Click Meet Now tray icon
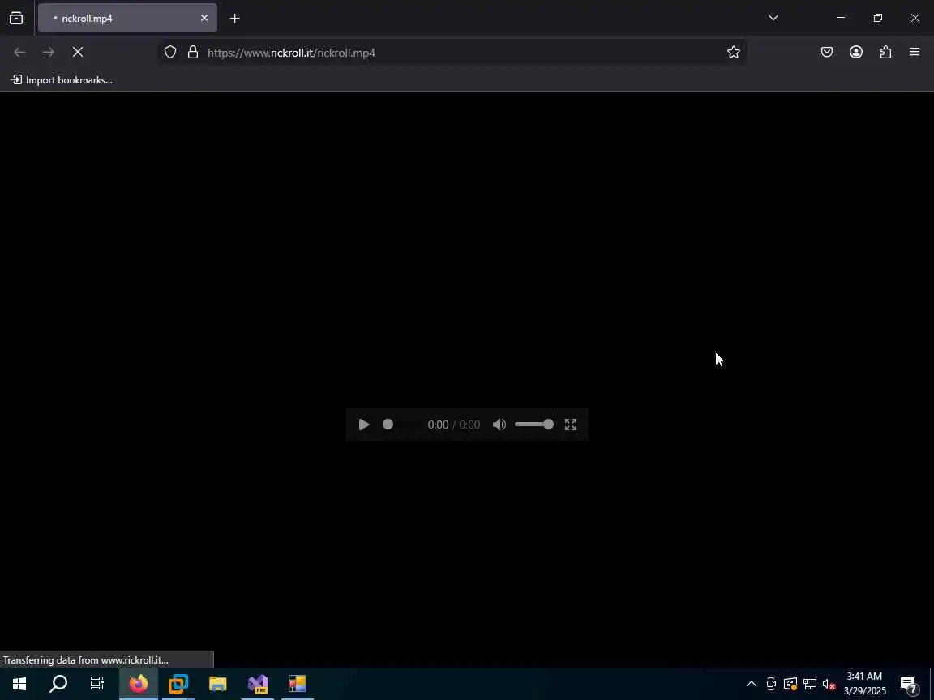 (771, 684)
